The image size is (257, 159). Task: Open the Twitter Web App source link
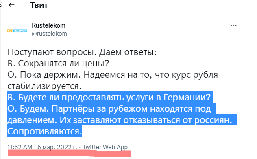[x=105, y=147]
